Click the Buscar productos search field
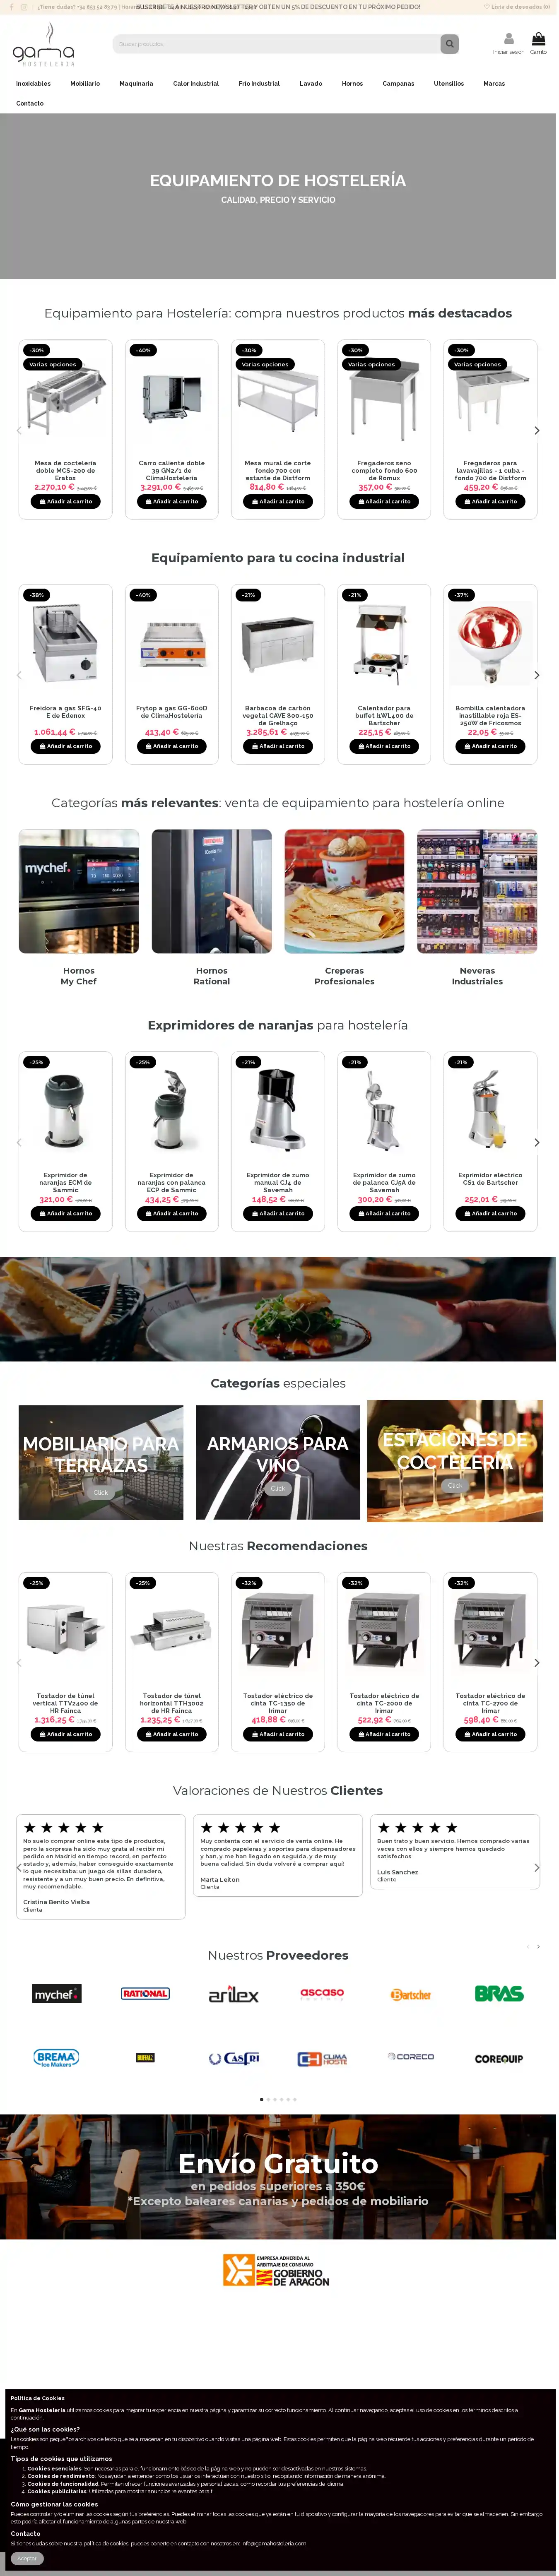This screenshot has width=559, height=2576. (276, 44)
